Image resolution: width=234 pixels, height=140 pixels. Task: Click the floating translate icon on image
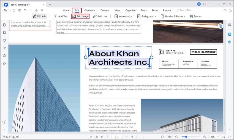click(x=221, y=26)
